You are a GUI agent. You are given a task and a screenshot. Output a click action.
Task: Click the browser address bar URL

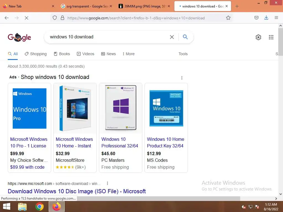pos(136,18)
